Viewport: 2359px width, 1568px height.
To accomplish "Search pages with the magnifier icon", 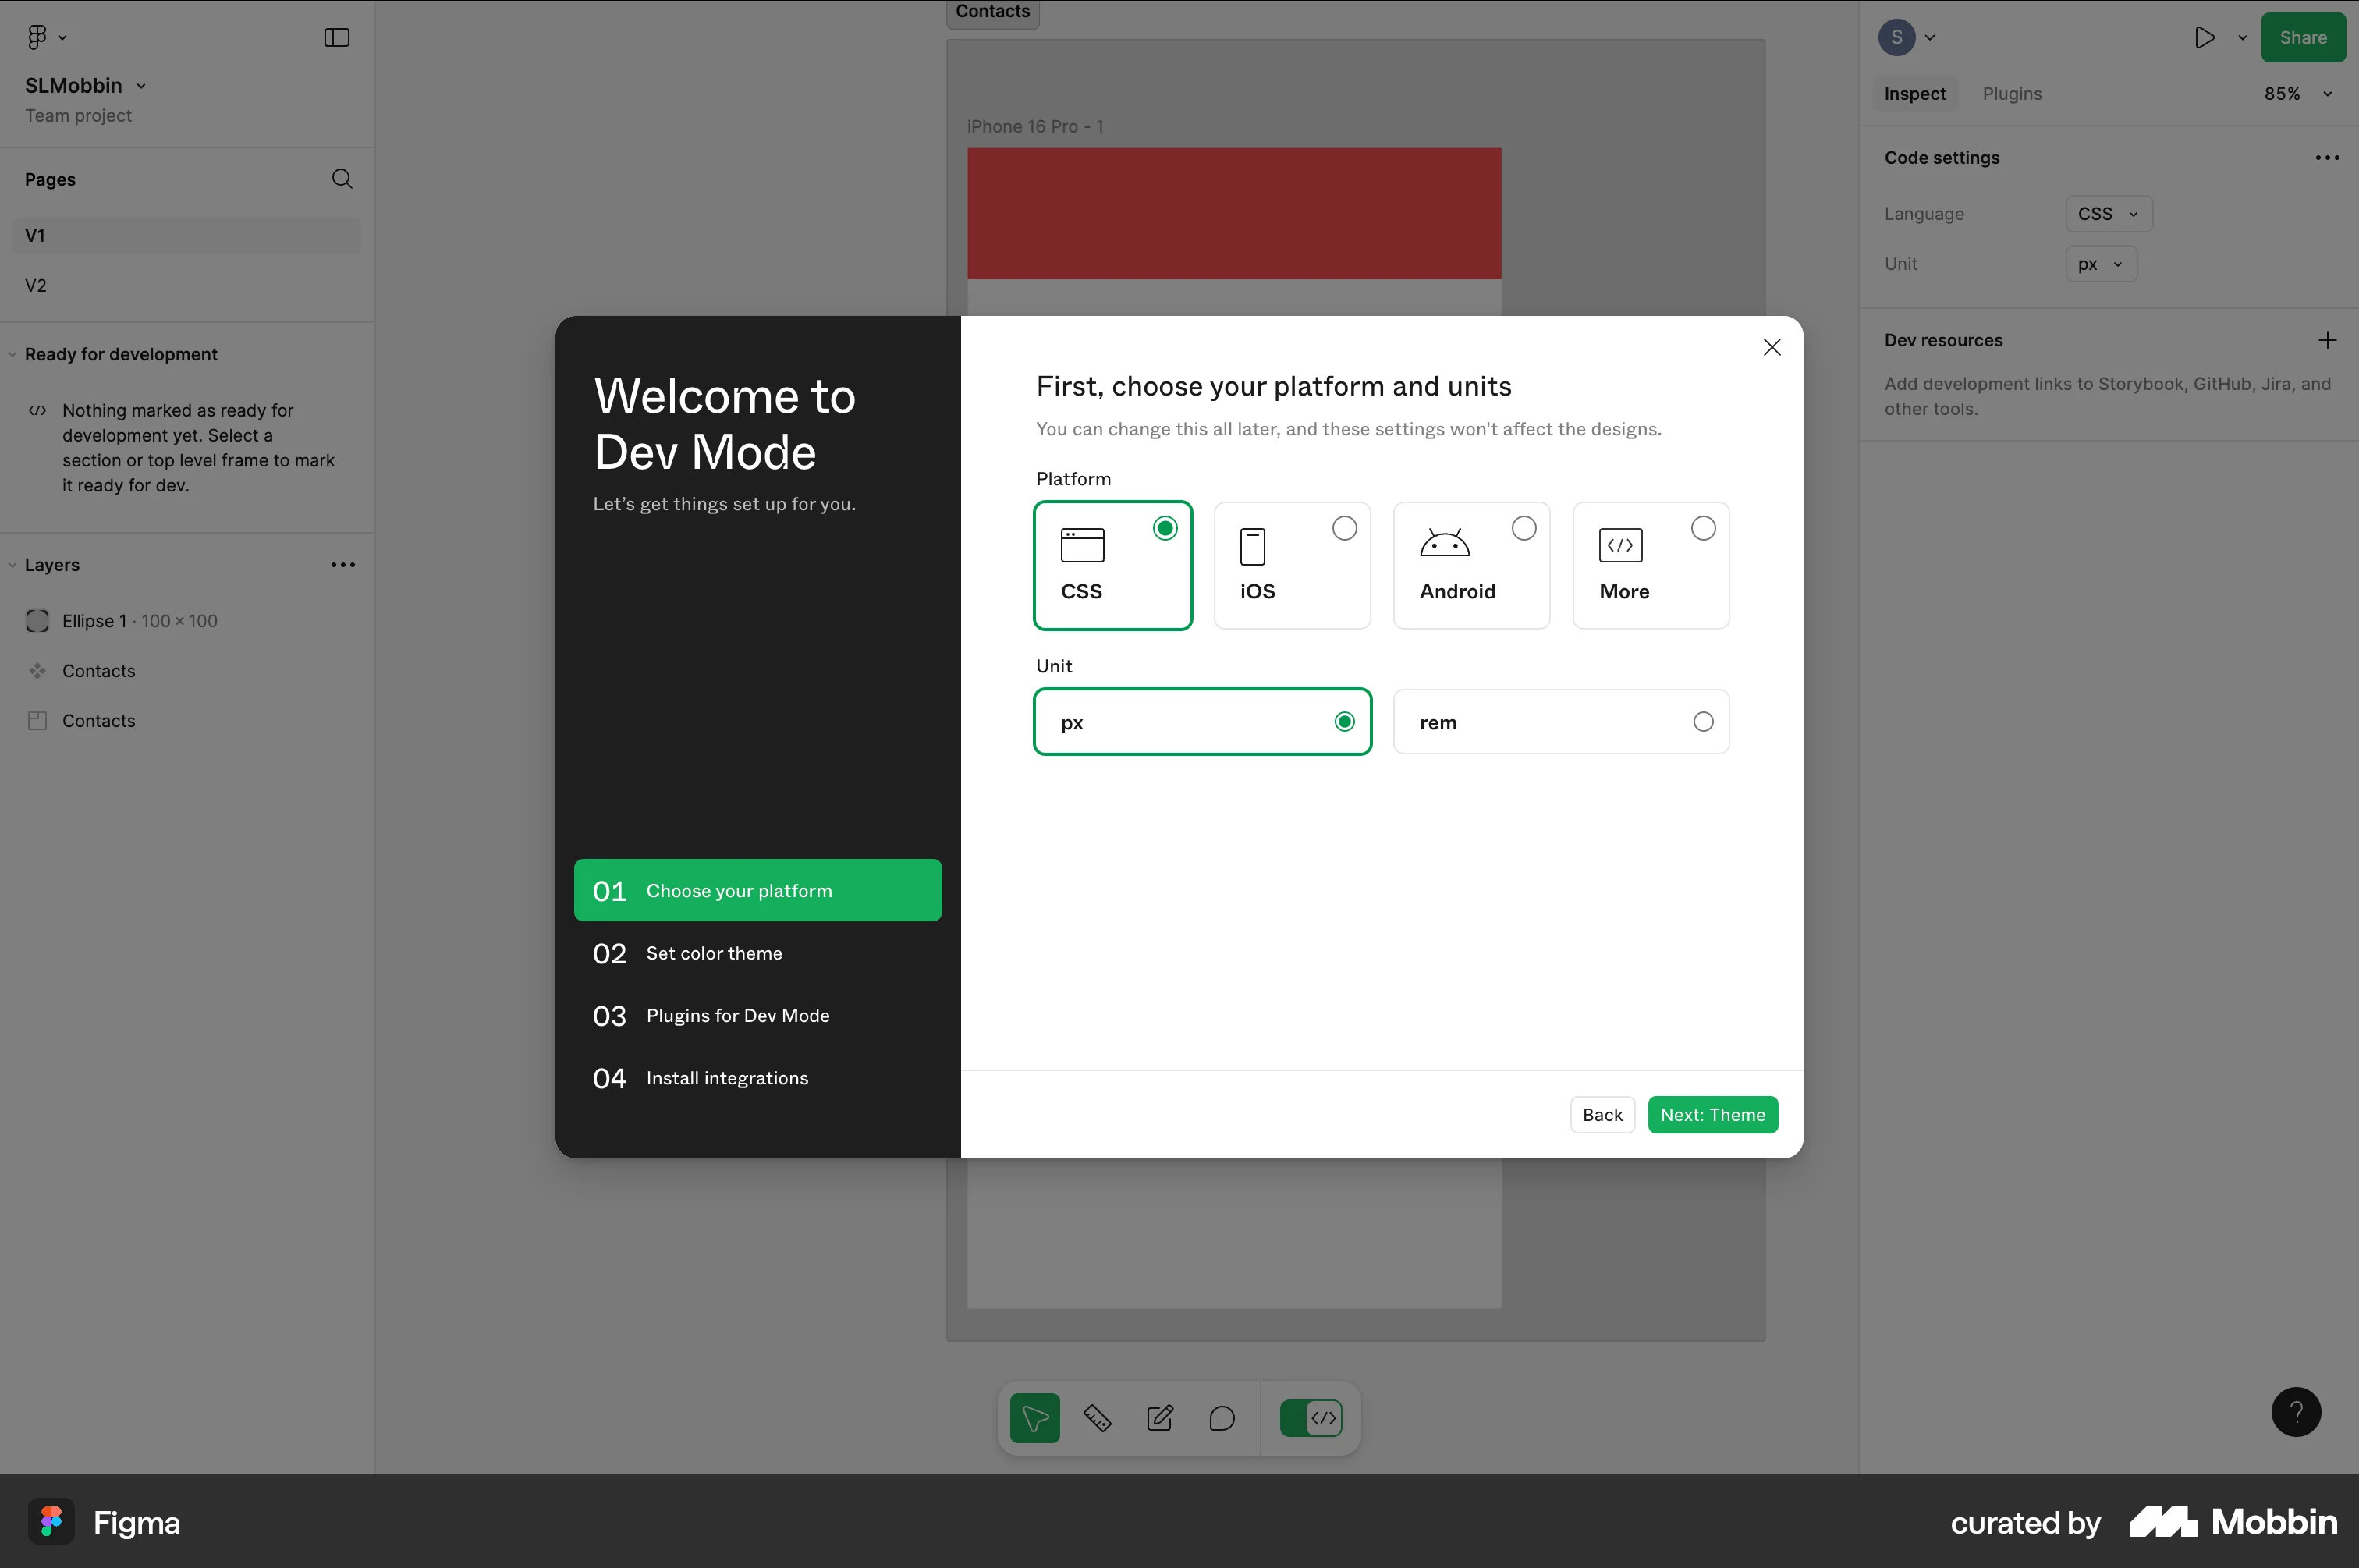I will [342, 179].
